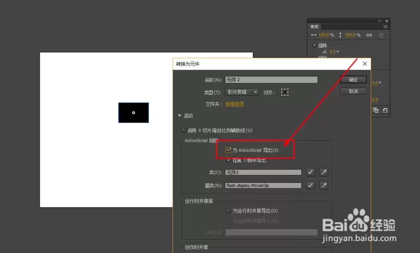
Task: Collapse Transform panel with double arrows
Action: coord(380,21)
